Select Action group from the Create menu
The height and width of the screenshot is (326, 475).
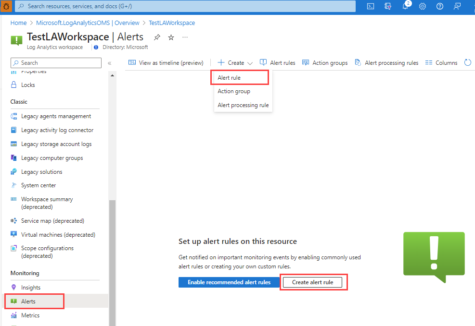(x=233, y=91)
